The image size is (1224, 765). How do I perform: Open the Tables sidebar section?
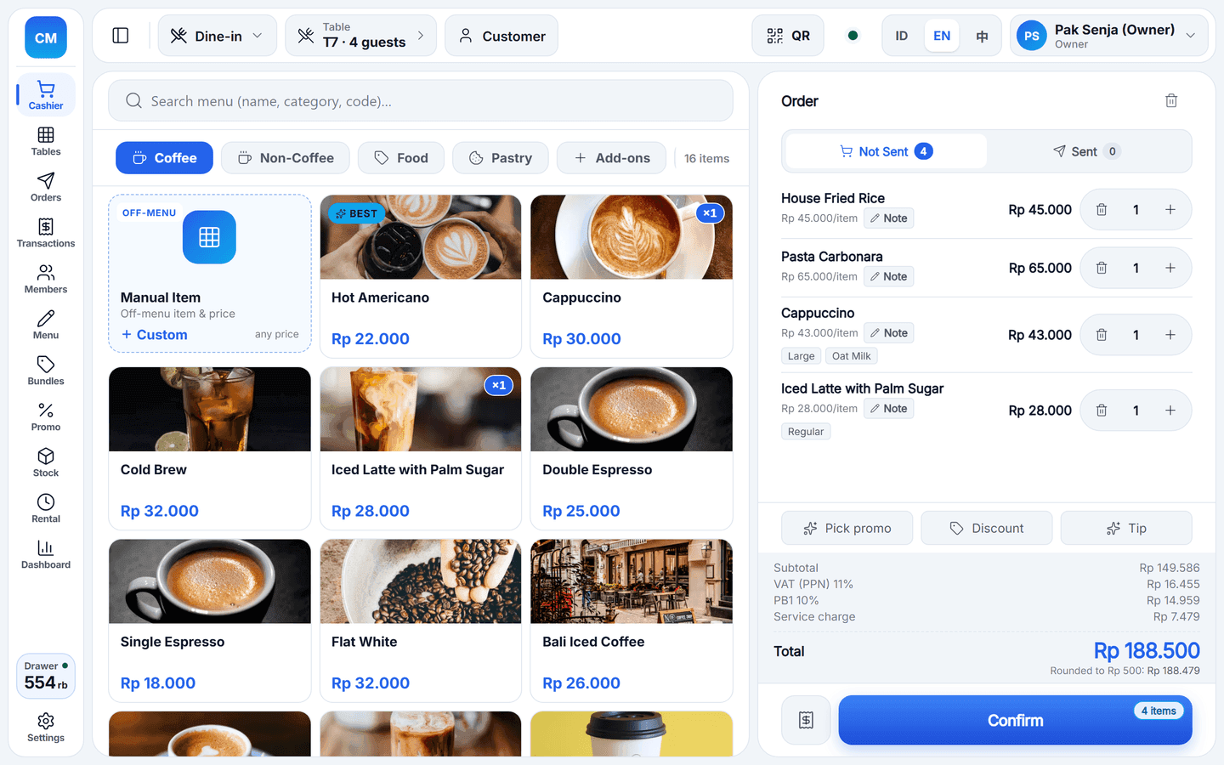(x=46, y=141)
